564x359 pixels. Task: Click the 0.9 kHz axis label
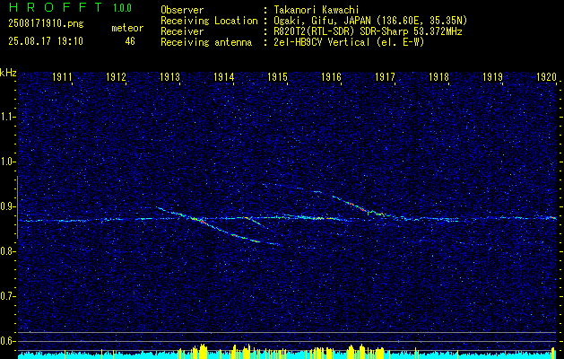click(x=6, y=206)
